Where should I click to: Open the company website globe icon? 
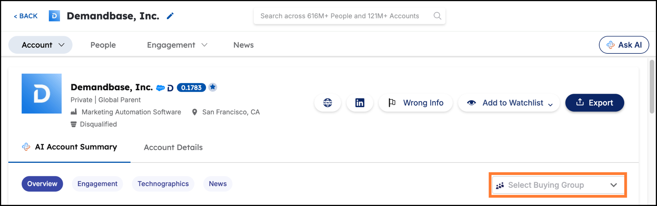click(x=328, y=103)
